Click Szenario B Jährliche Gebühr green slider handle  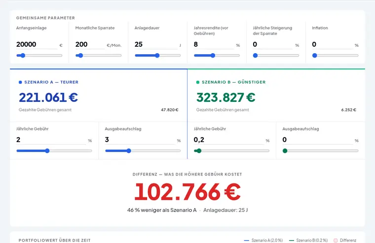[199, 151]
